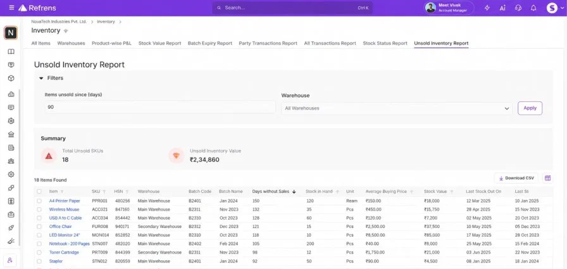Open the document icon in sidebar
This screenshot has height=269, width=567.
click(11, 147)
